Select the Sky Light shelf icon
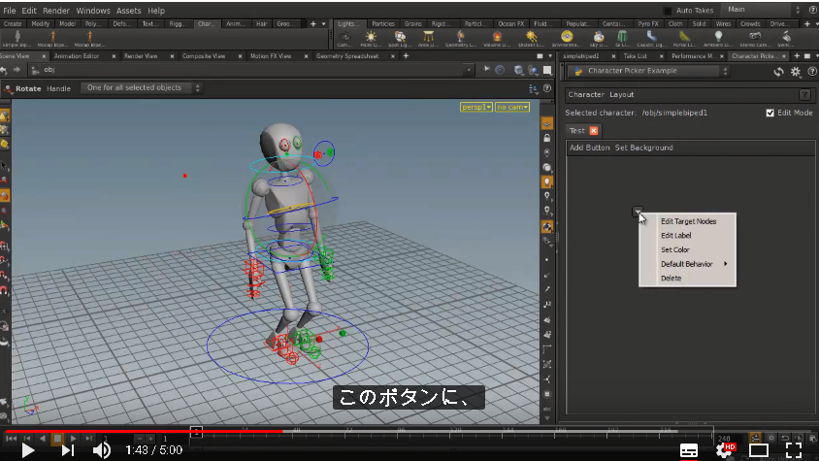Viewport: 819px width, 461px height. coord(599,38)
